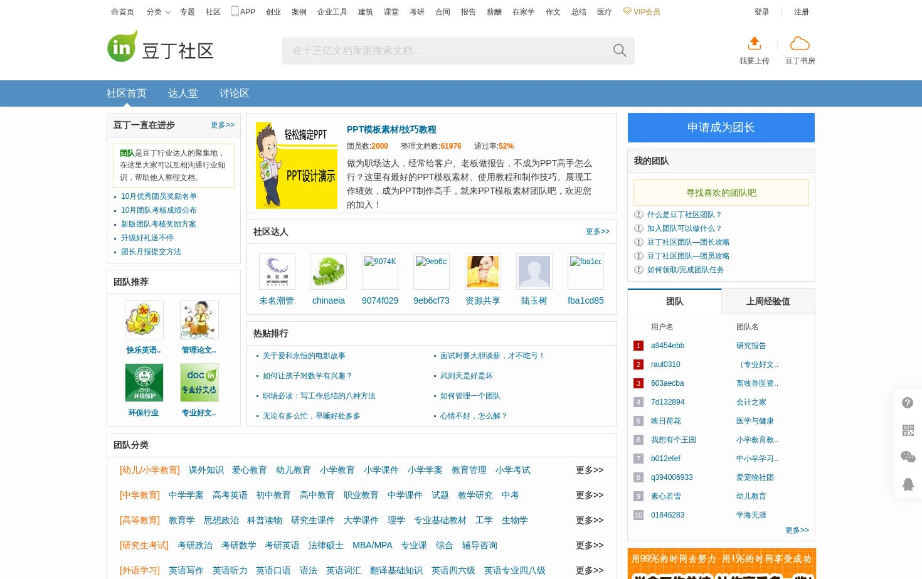Open 环保行业 team icon
This screenshot has width=922, height=579.
tap(144, 383)
